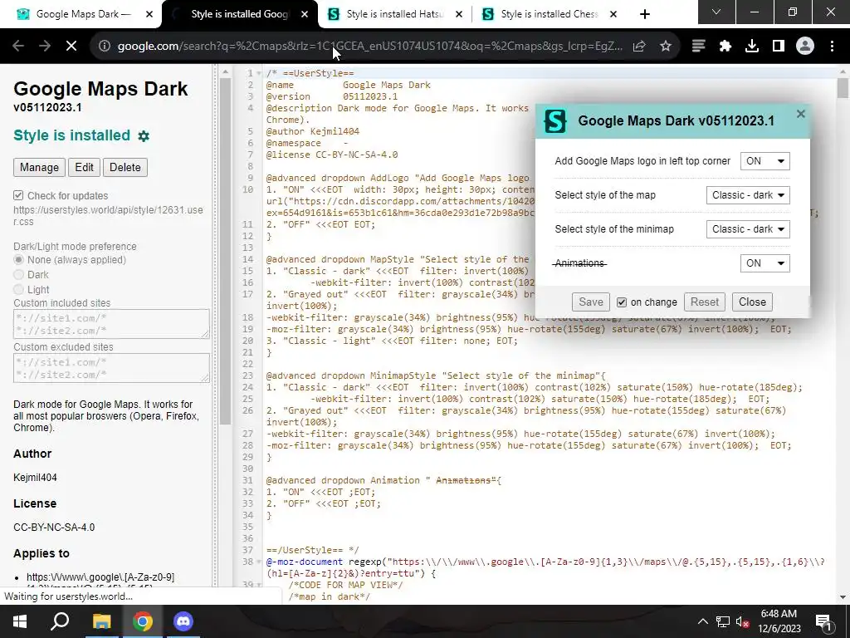
Task: Click Save button in config dialog
Action: 591,302
